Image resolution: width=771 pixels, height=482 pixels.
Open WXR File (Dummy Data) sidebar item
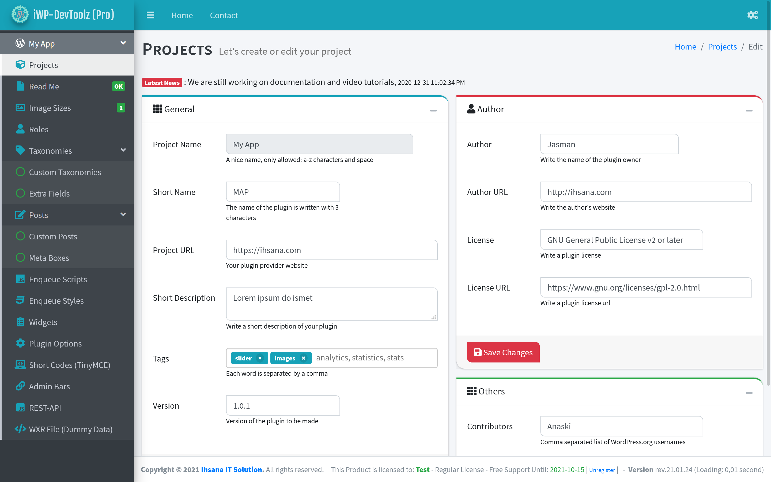pos(67,429)
